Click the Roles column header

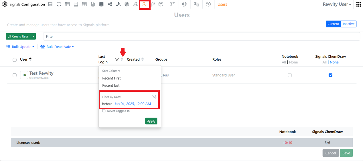(x=217, y=59)
